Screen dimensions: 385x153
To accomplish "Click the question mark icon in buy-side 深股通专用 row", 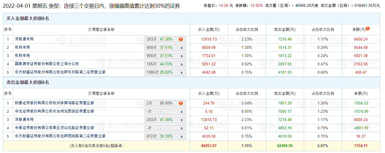I will (181, 40).
